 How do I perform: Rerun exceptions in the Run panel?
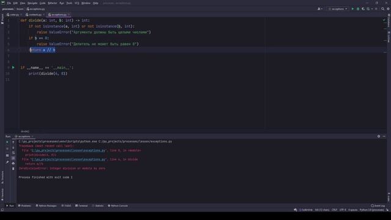[x=7, y=142]
